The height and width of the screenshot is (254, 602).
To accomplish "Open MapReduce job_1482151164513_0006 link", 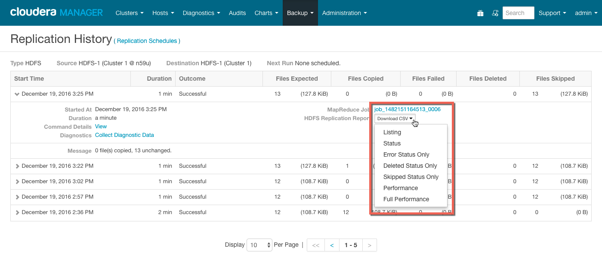I will pos(408,109).
